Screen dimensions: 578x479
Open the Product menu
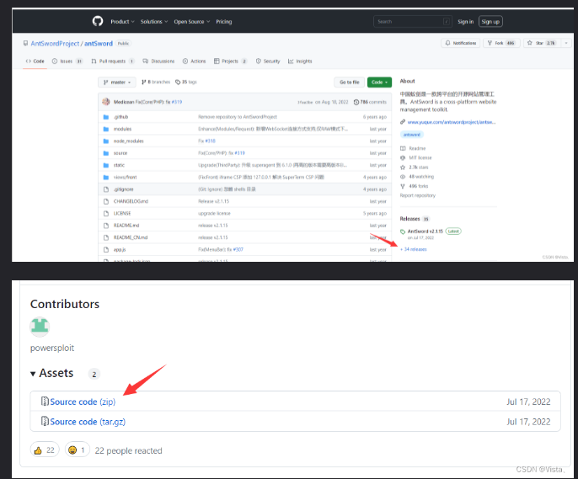[x=122, y=22]
